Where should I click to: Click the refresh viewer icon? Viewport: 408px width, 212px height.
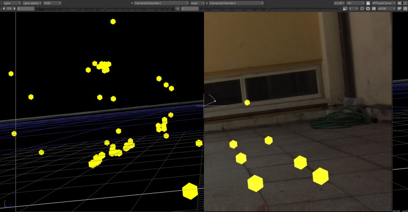(x=368, y=9)
